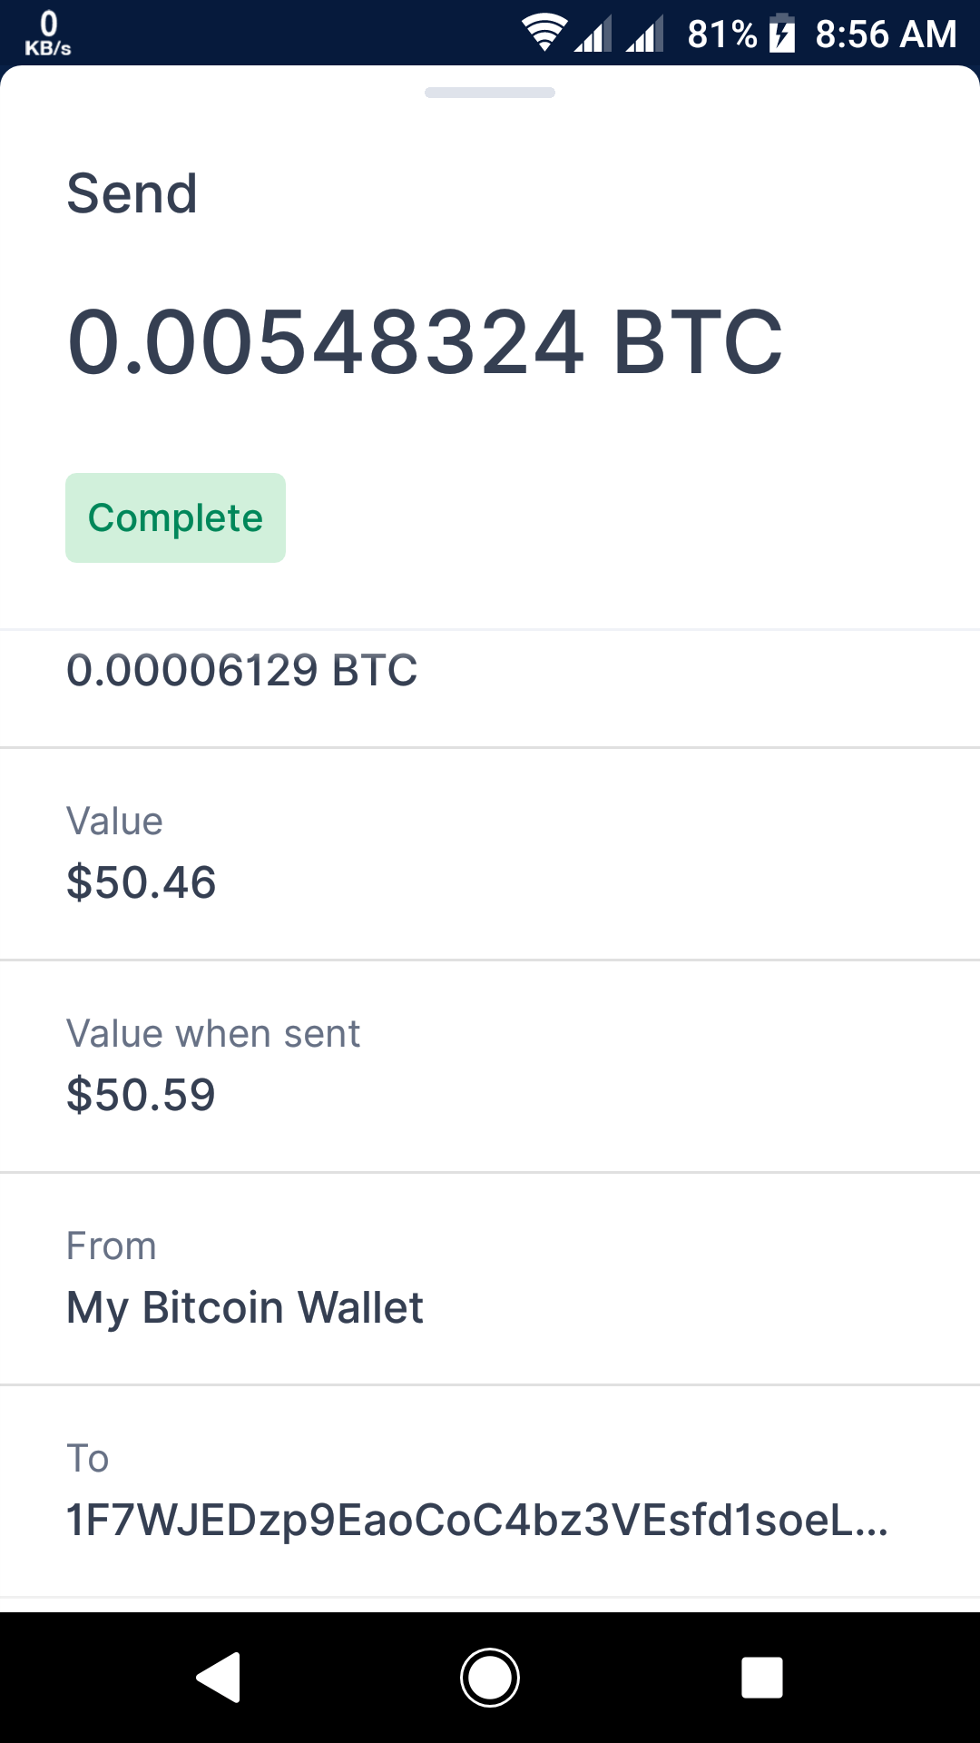Open recent apps with the square button
The height and width of the screenshot is (1743, 980).
(x=761, y=1677)
